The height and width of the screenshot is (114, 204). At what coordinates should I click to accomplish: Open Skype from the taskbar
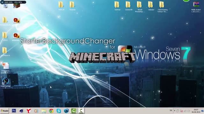(59, 111)
